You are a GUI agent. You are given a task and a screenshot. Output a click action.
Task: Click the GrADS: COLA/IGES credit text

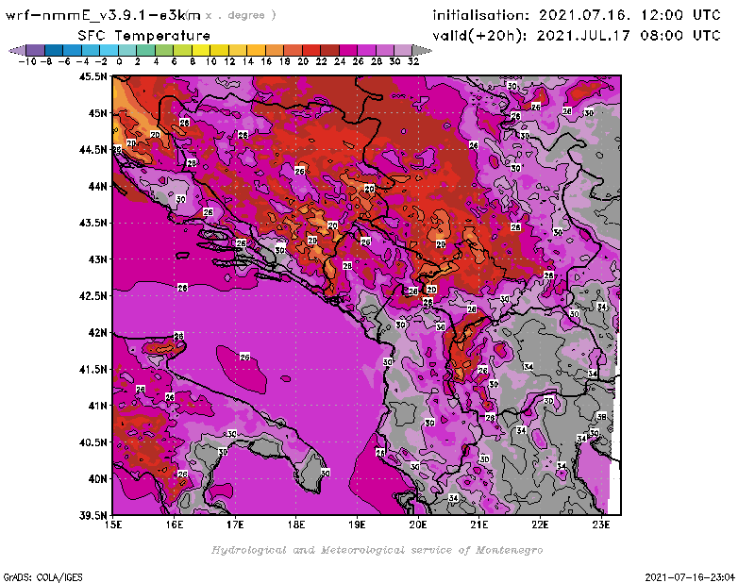(42, 577)
